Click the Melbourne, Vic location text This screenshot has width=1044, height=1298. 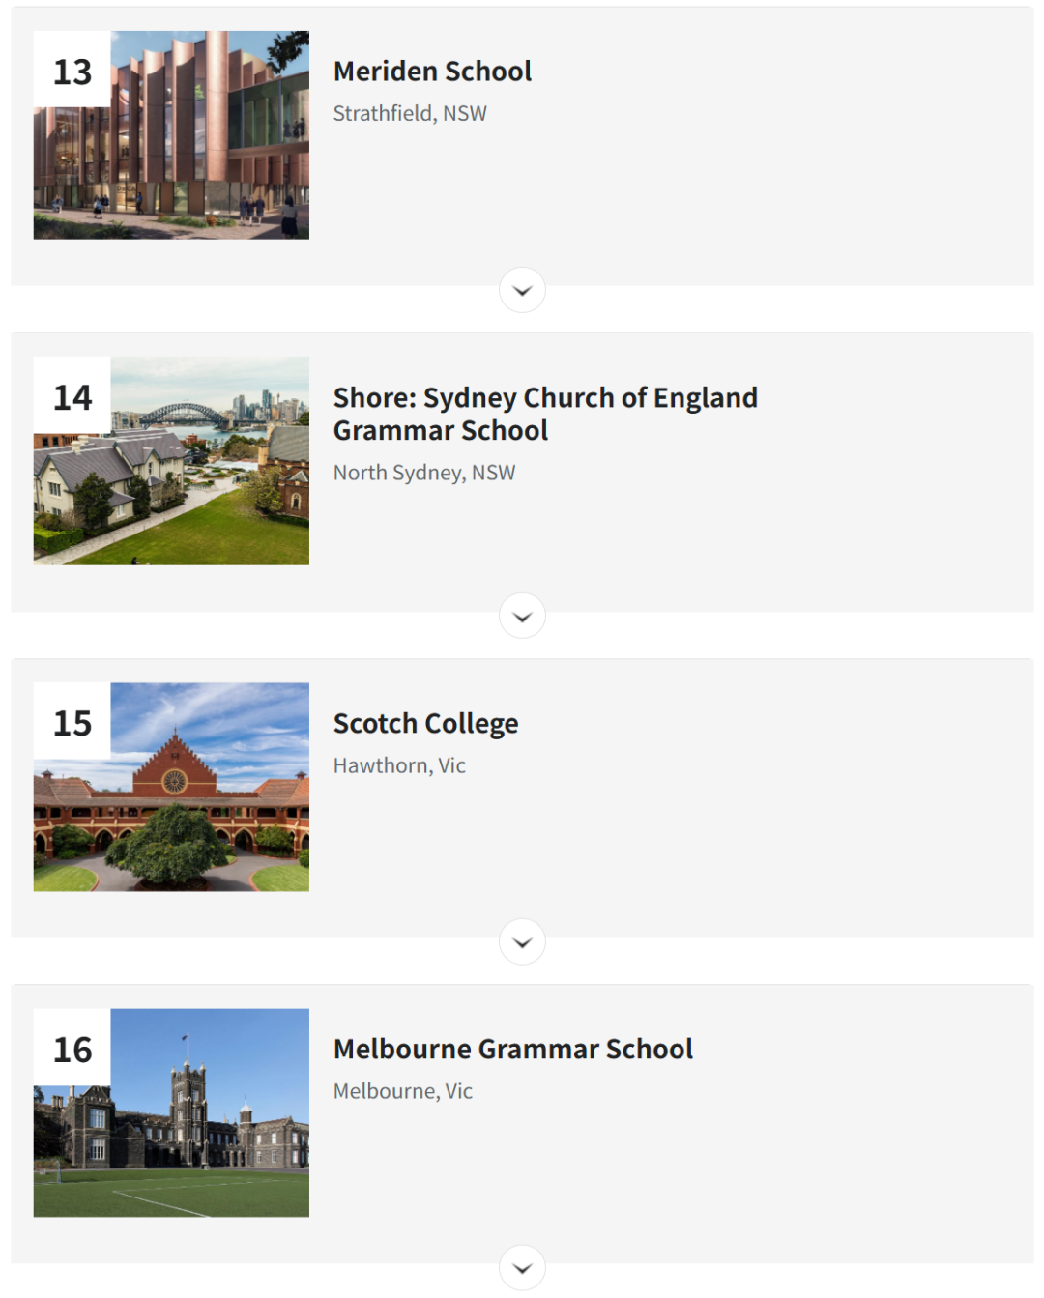(403, 1091)
